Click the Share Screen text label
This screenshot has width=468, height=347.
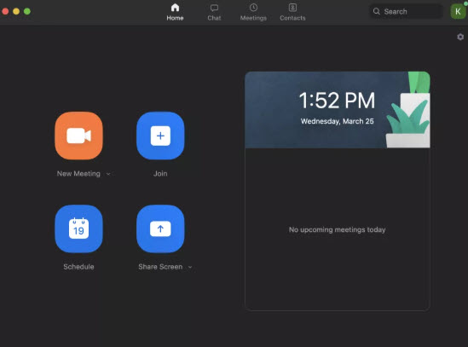[x=160, y=267]
